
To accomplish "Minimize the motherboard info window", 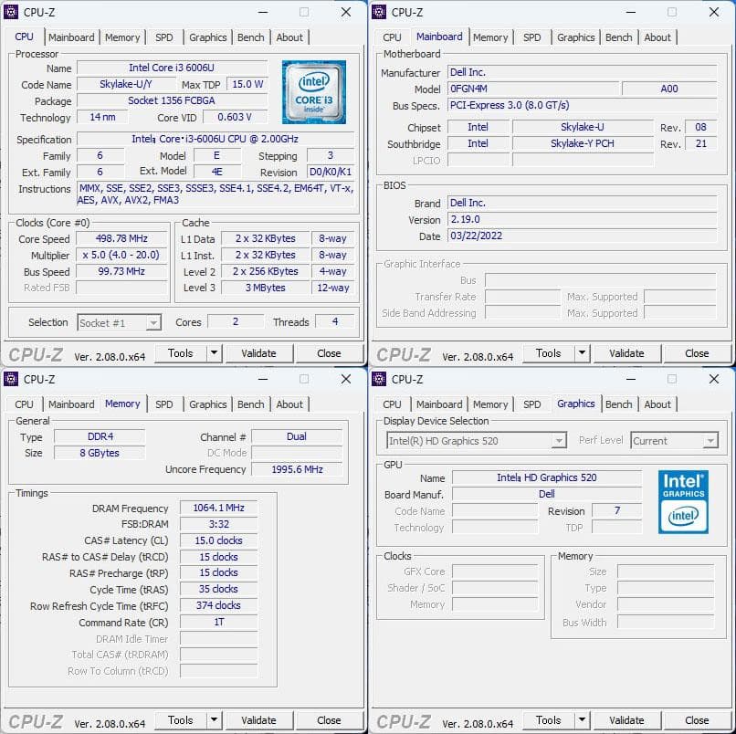I will click(x=630, y=12).
